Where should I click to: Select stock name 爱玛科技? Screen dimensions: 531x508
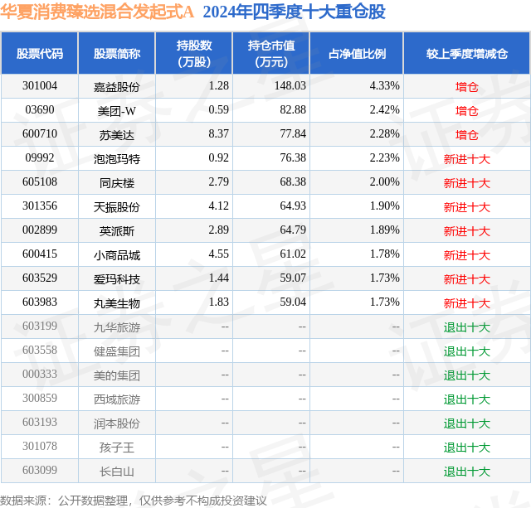[117, 279]
